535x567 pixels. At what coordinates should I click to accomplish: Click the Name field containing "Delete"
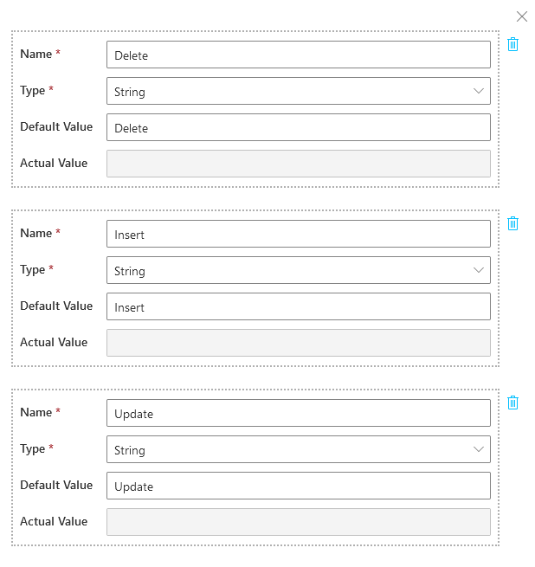pos(298,55)
